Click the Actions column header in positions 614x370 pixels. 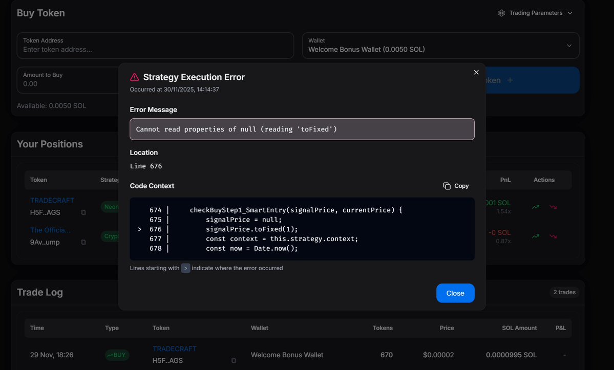point(544,180)
